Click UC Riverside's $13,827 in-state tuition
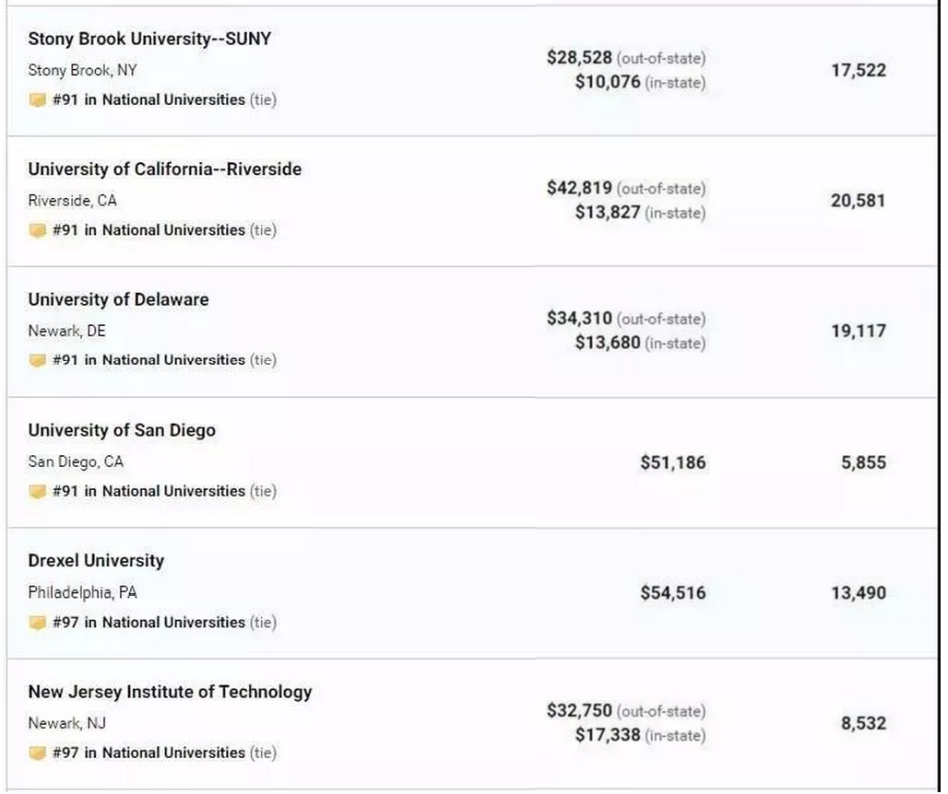The image size is (948, 794). tap(607, 213)
